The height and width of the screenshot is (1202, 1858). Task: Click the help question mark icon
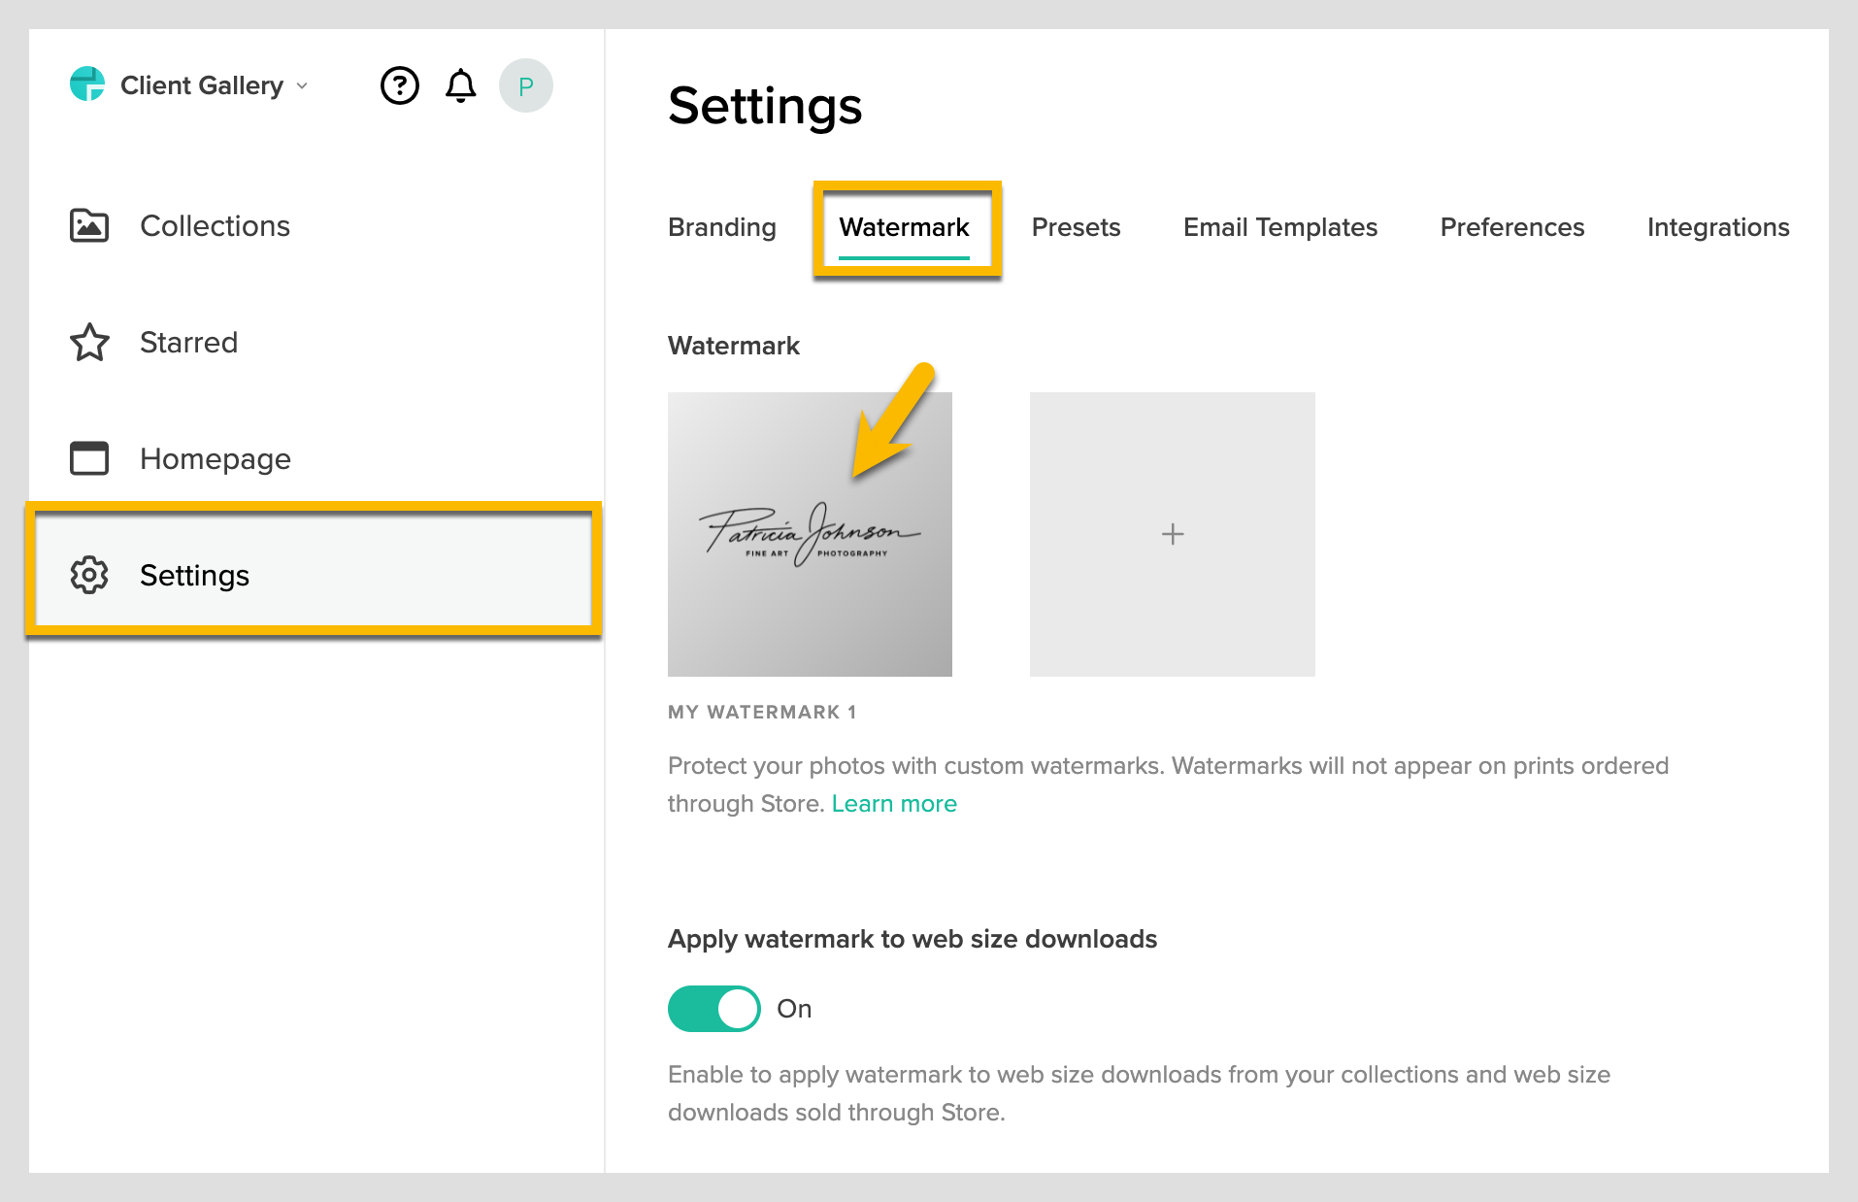point(399,84)
